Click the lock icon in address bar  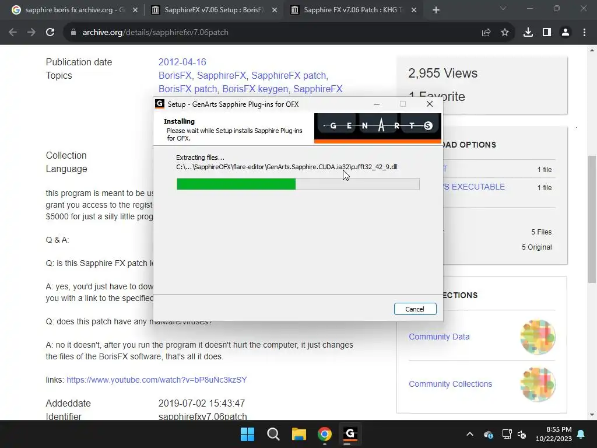(x=73, y=33)
